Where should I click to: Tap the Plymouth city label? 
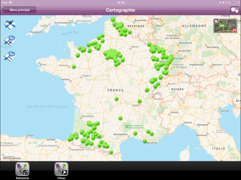(x=36, y=32)
